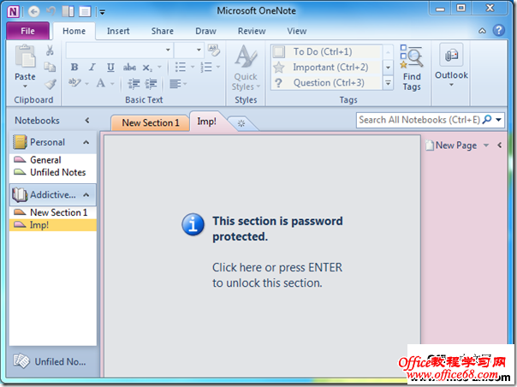Switch to the Insert ribbon tab
The height and width of the screenshot is (387, 517).
118,31
